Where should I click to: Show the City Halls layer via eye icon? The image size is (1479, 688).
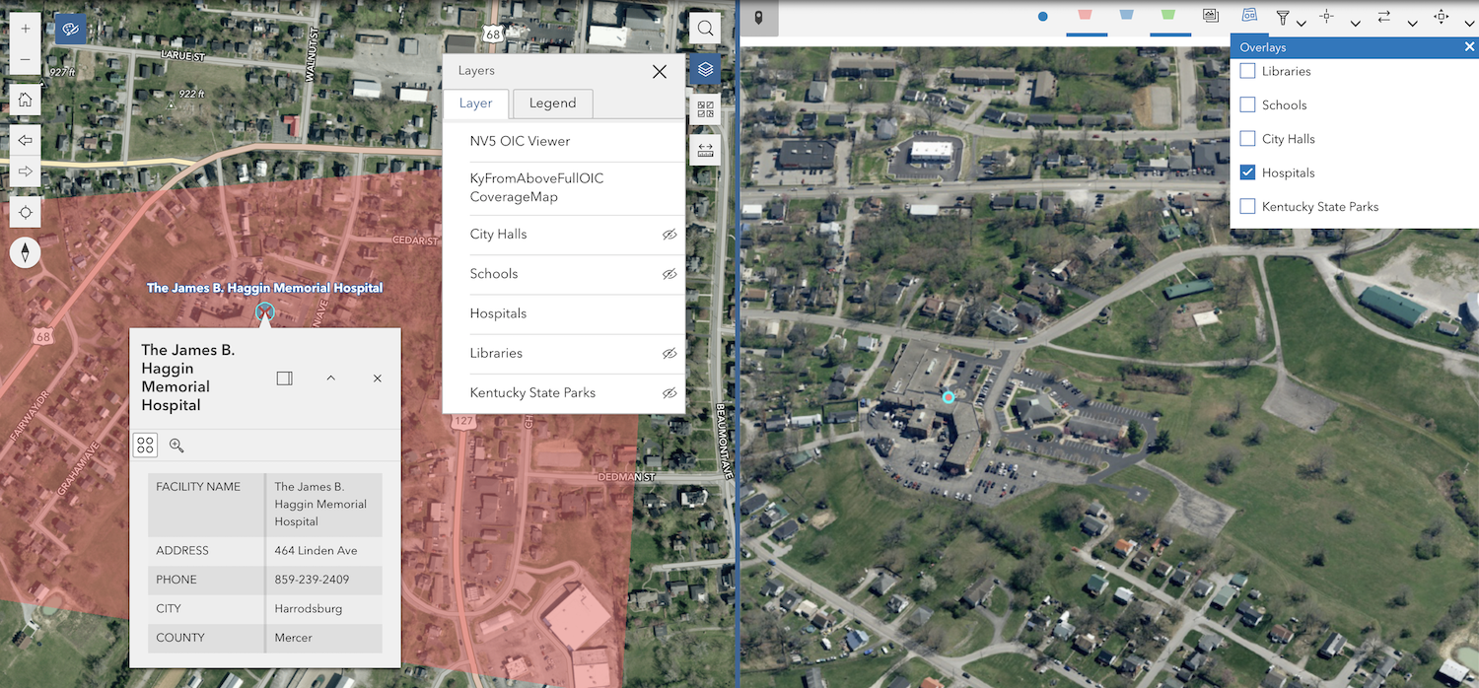pyautogui.click(x=669, y=235)
